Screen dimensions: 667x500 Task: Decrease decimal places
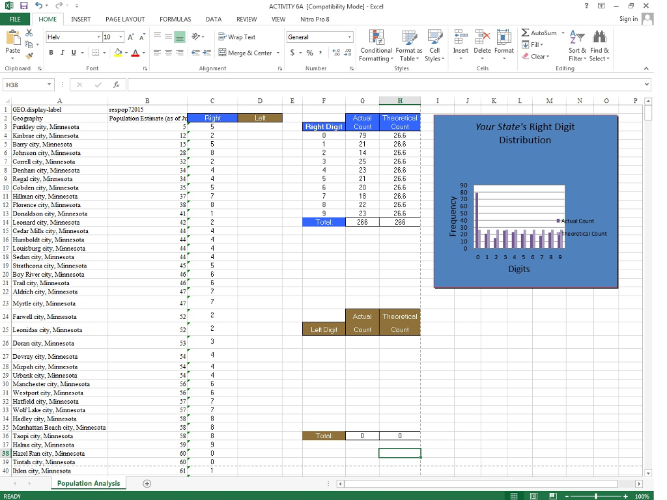pyautogui.click(x=348, y=53)
